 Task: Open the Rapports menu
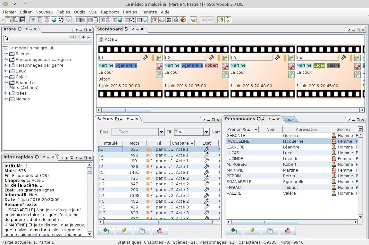coord(110,12)
